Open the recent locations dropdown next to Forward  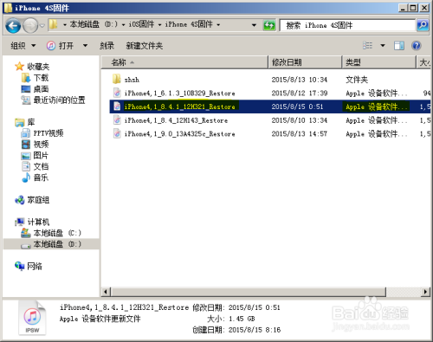[42, 26]
